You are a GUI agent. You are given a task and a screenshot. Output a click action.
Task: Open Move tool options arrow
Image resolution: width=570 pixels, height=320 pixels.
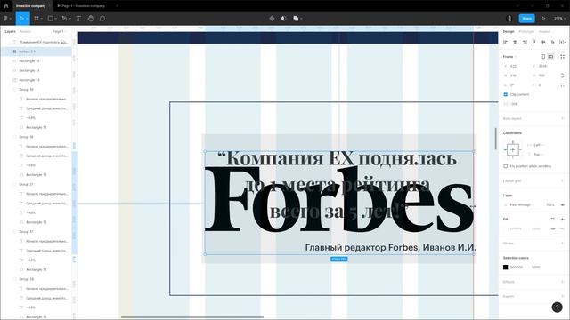tap(27, 19)
